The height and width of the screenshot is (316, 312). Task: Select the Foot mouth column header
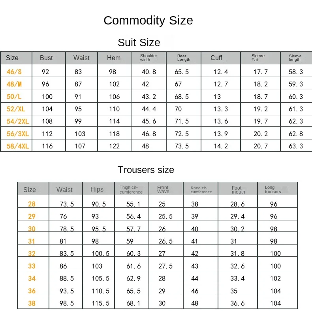238,190
